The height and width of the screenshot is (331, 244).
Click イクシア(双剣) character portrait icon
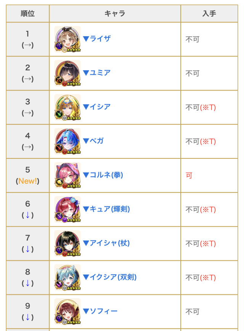tap(67, 278)
